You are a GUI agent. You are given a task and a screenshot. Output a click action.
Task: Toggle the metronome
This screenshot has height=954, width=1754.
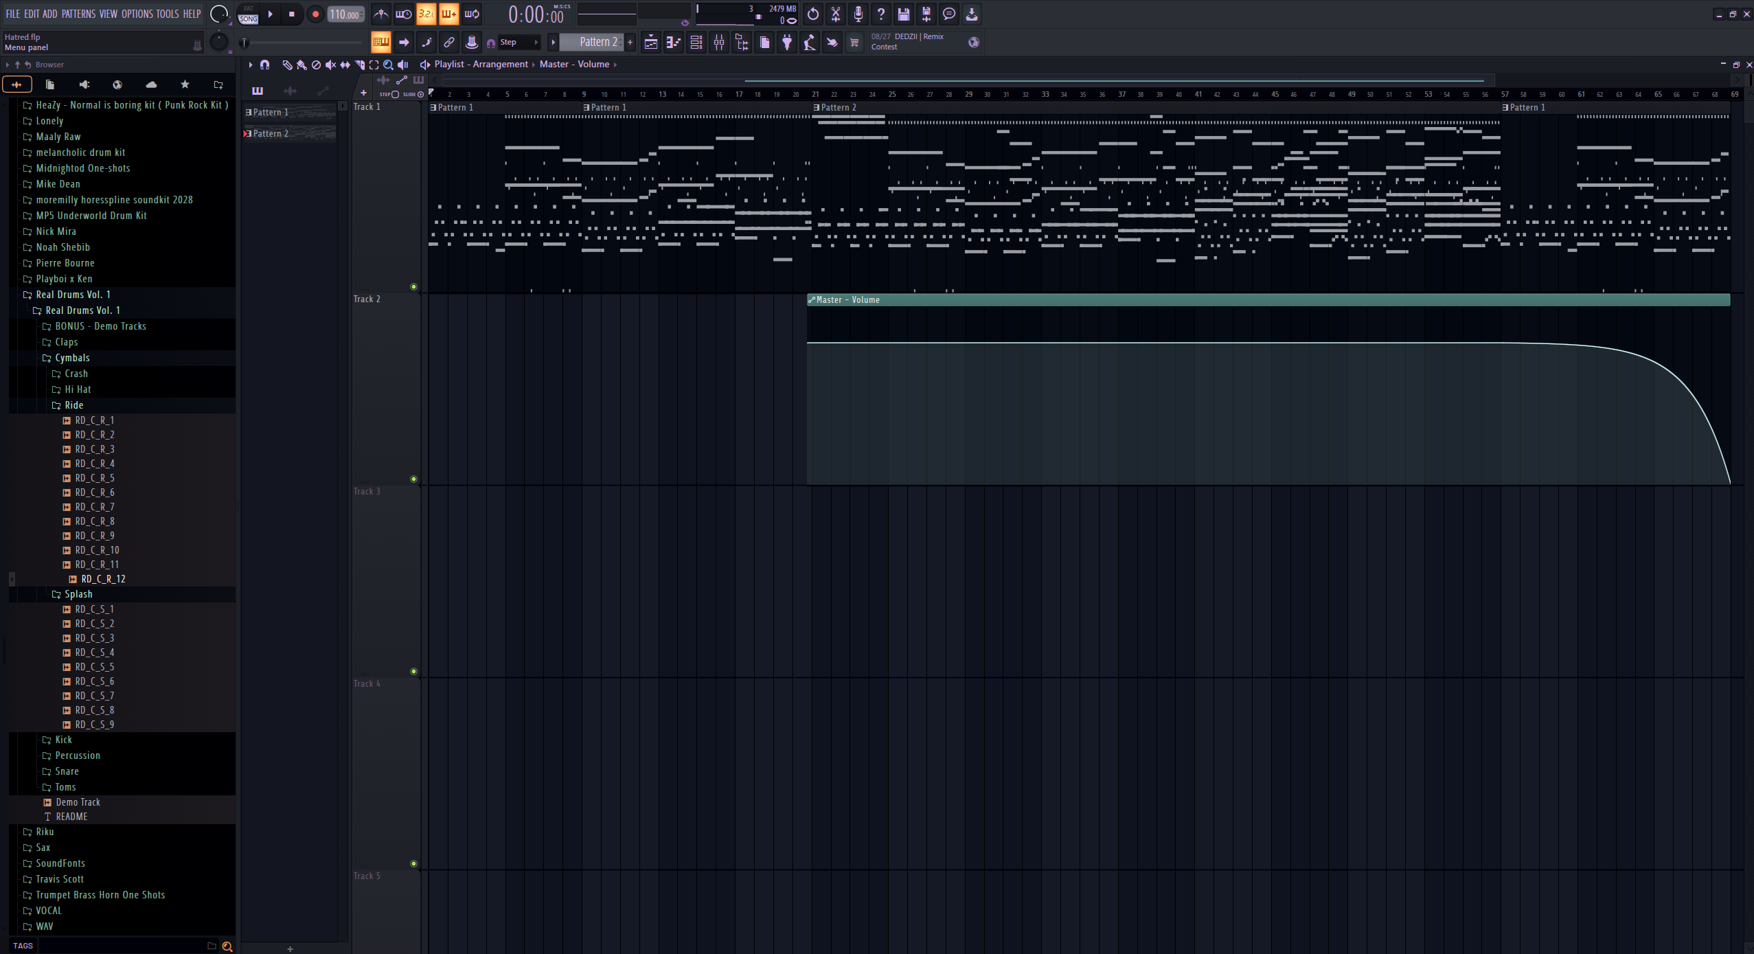point(381,14)
